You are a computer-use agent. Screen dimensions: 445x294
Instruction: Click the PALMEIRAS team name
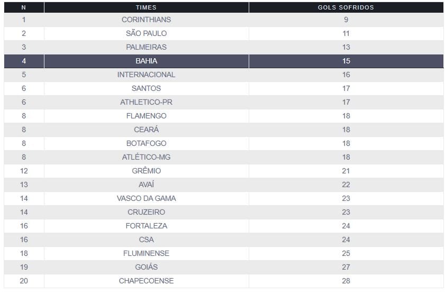point(146,47)
